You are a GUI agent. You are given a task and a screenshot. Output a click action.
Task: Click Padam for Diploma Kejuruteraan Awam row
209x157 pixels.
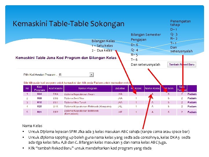tap(192, 94)
